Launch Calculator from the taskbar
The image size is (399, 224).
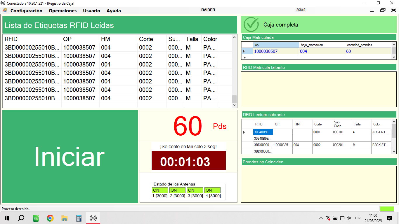pyautogui.click(x=79, y=218)
